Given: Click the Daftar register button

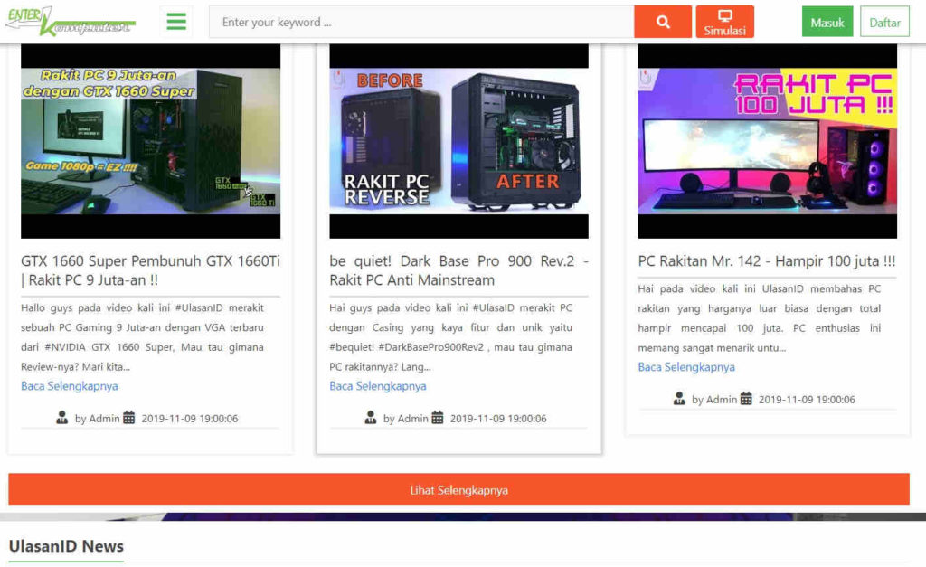Looking at the screenshot, I should [x=884, y=22].
